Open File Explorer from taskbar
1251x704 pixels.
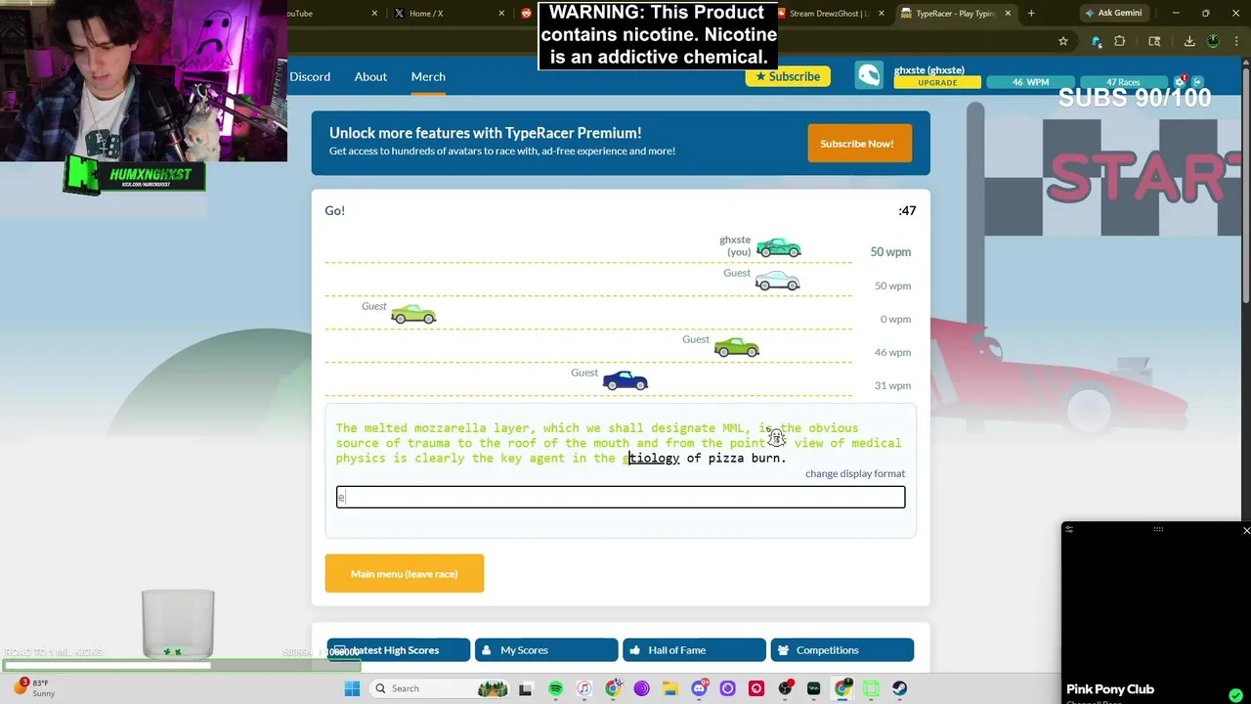pyautogui.click(x=669, y=688)
